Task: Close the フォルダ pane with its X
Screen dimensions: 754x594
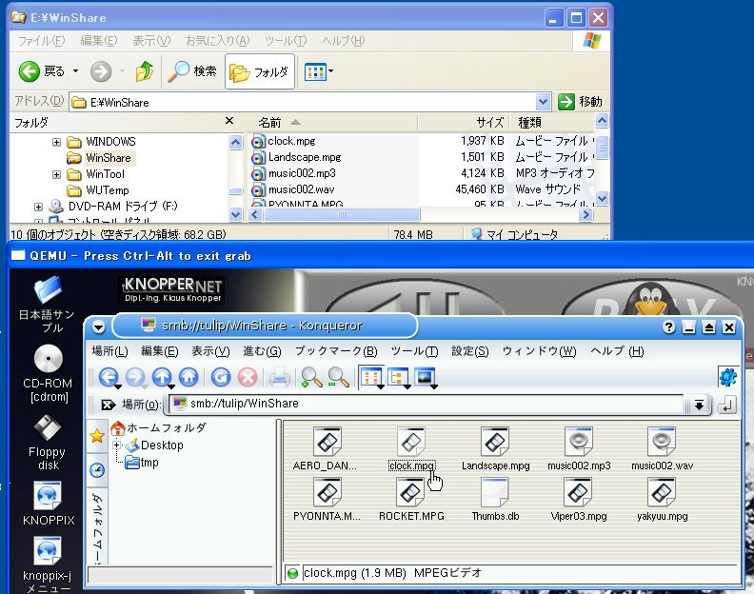Action: (x=229, y=121)
